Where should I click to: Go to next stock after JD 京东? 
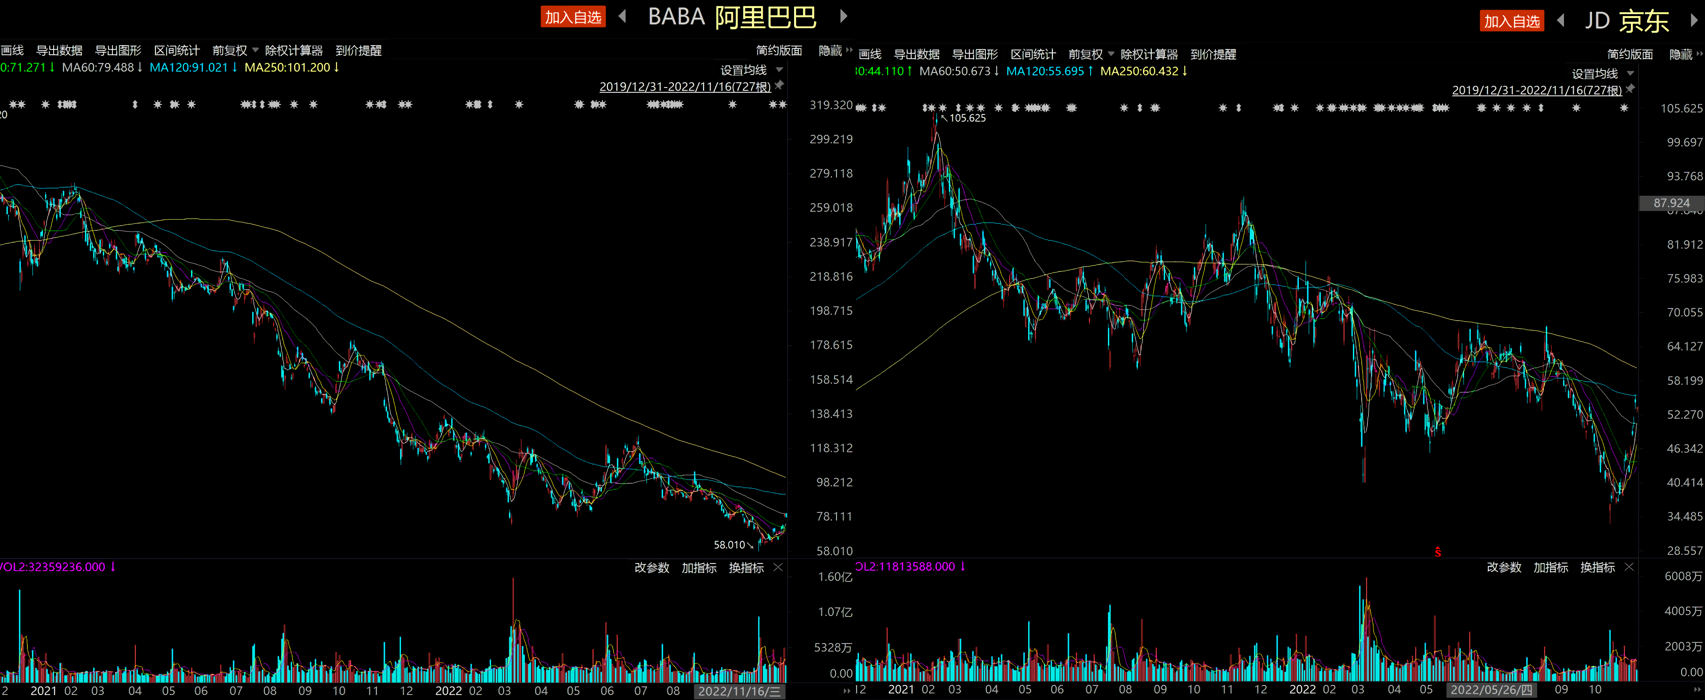click(1694, 21)
